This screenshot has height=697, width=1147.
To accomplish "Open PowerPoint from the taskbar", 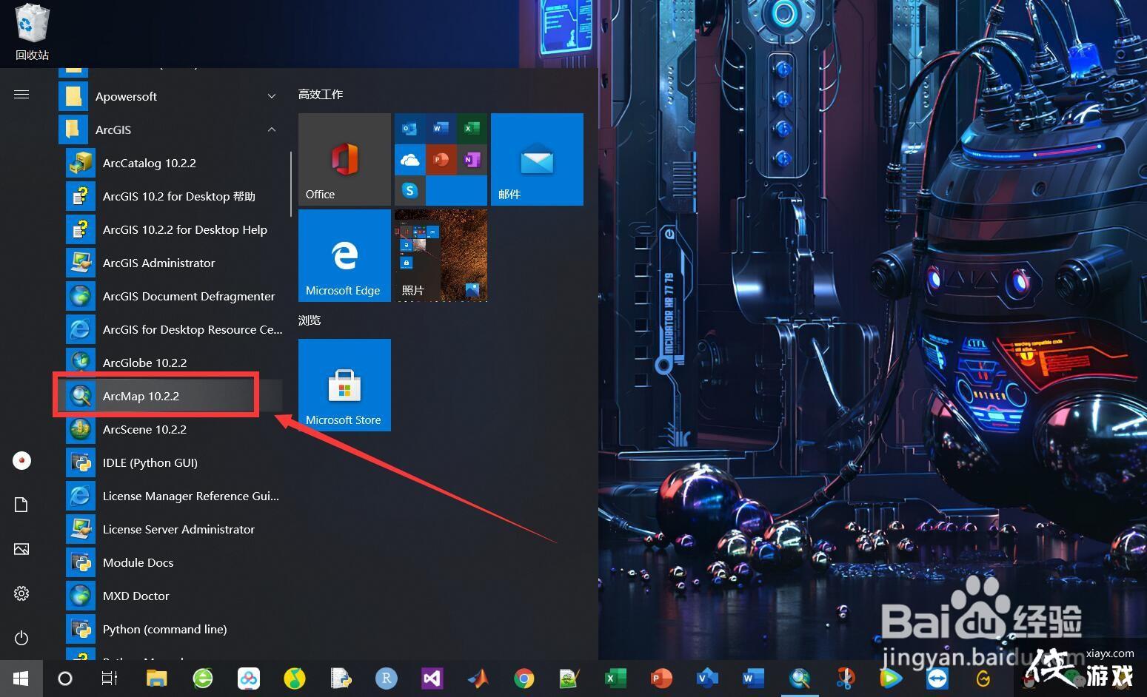I will tap(661, 679).
